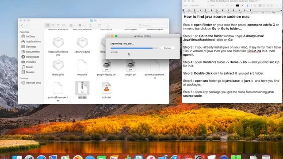
Task: Toggle italic in TextEdit toolbar
Action: pyautogui.click(x=251, y=6)
